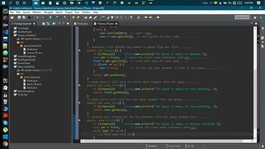Open New Java Class dropdown arrow
This screenshot has height=149, width=265.
point(81,17)
